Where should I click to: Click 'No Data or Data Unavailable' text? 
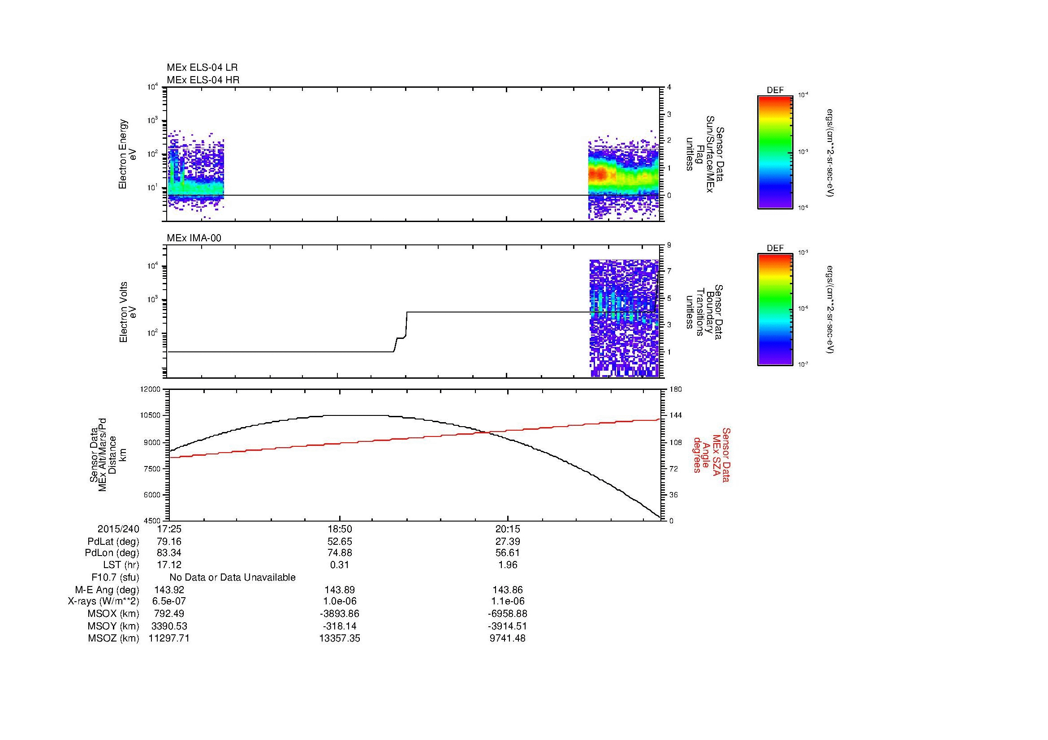(233, 577)
